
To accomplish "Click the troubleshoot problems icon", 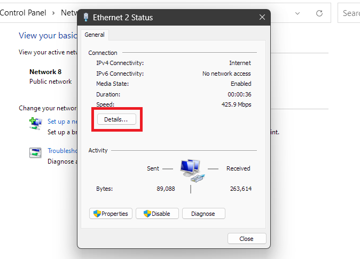I will [x=35, y=153].
